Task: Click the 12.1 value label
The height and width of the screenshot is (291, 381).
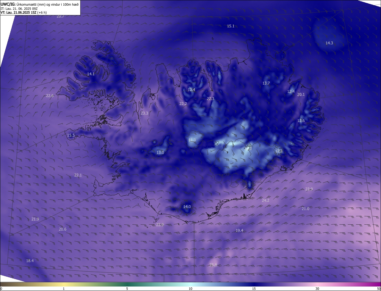Action: click(279, 151)
